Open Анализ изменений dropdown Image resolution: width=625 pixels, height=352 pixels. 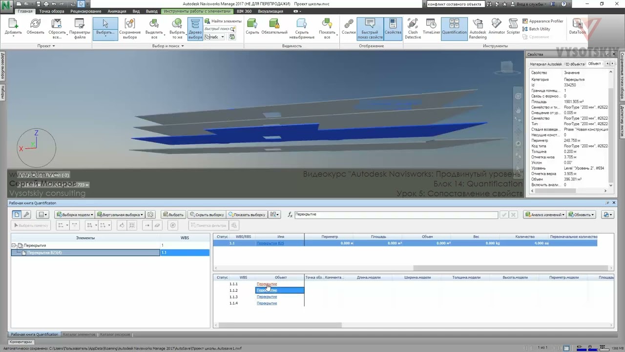click(x=544, y=215)
